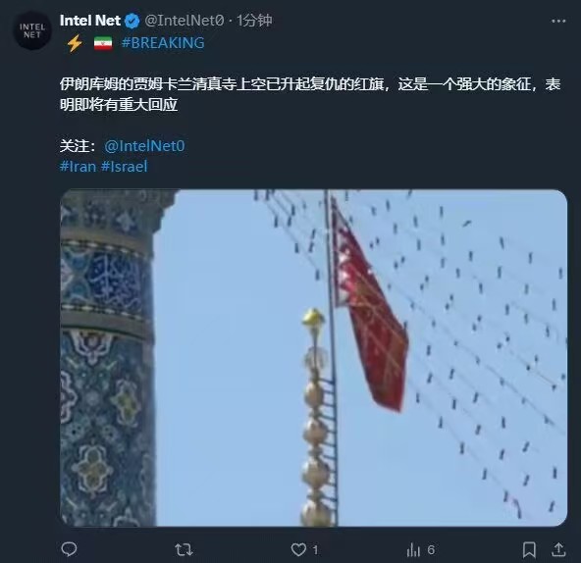
Task: Click the Iran flag emoji
Action: [x=103, y=43]
